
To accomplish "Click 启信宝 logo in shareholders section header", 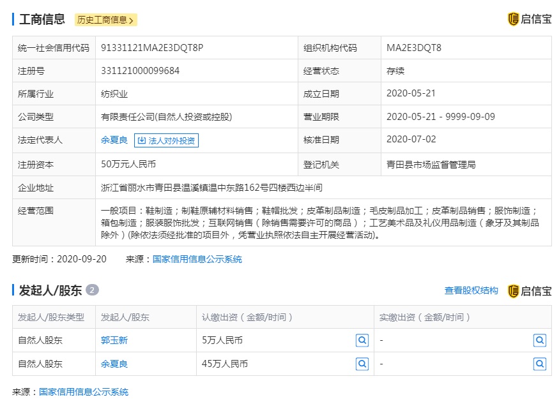I will click(529, 291).
